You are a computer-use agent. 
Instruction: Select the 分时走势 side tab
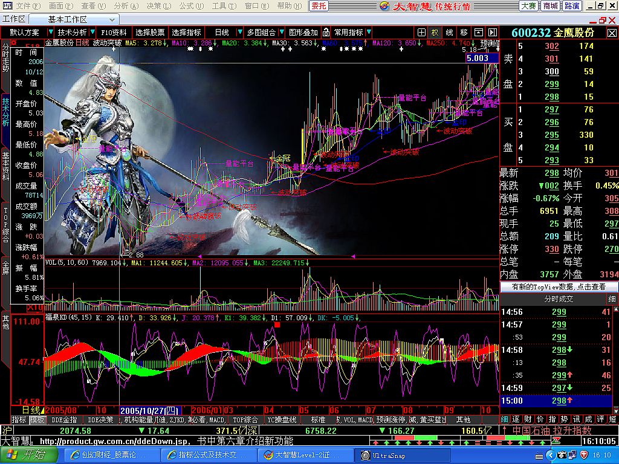5,58
